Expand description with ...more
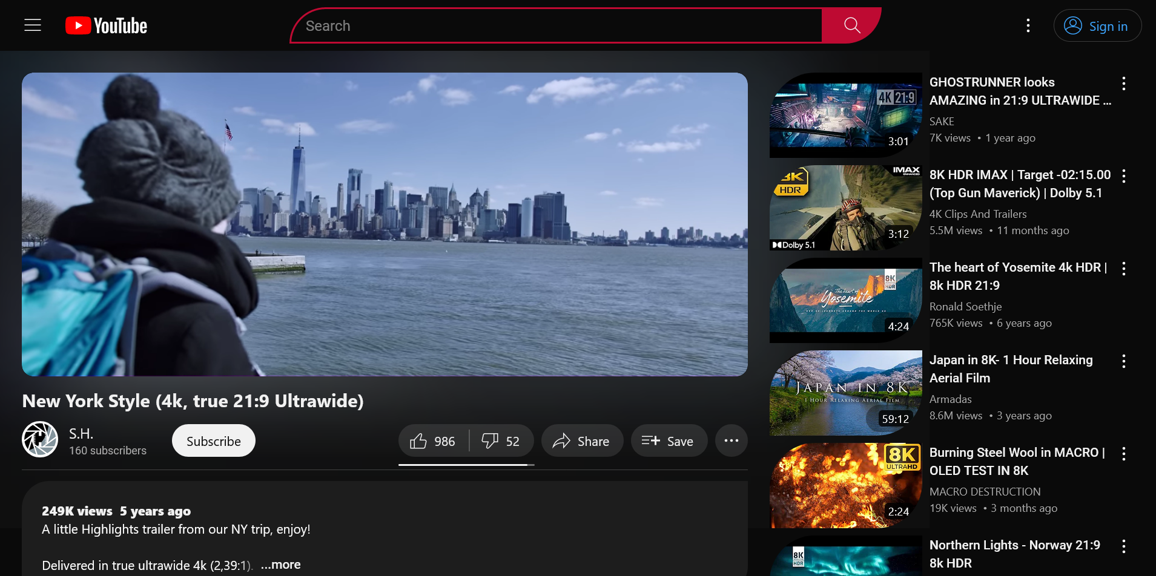 pyautogui.click(x=280, y=565)
